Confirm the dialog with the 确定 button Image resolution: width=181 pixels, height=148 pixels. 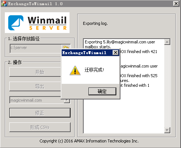pos(102,91)
